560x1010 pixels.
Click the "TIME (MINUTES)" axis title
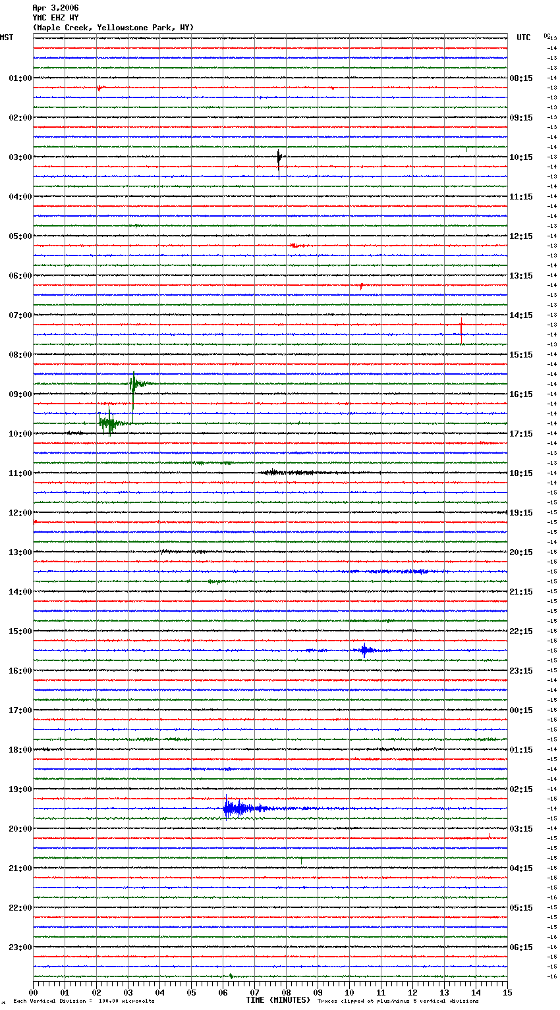[278, 1000]
